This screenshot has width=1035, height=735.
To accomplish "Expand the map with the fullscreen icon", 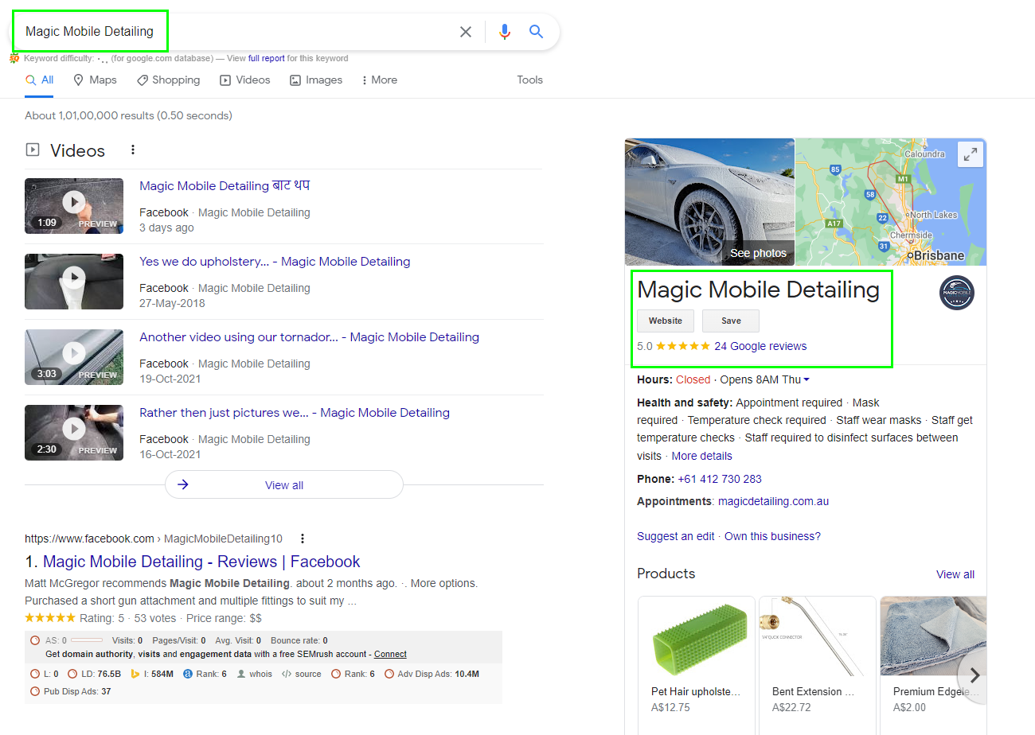I will click(971, 155).
